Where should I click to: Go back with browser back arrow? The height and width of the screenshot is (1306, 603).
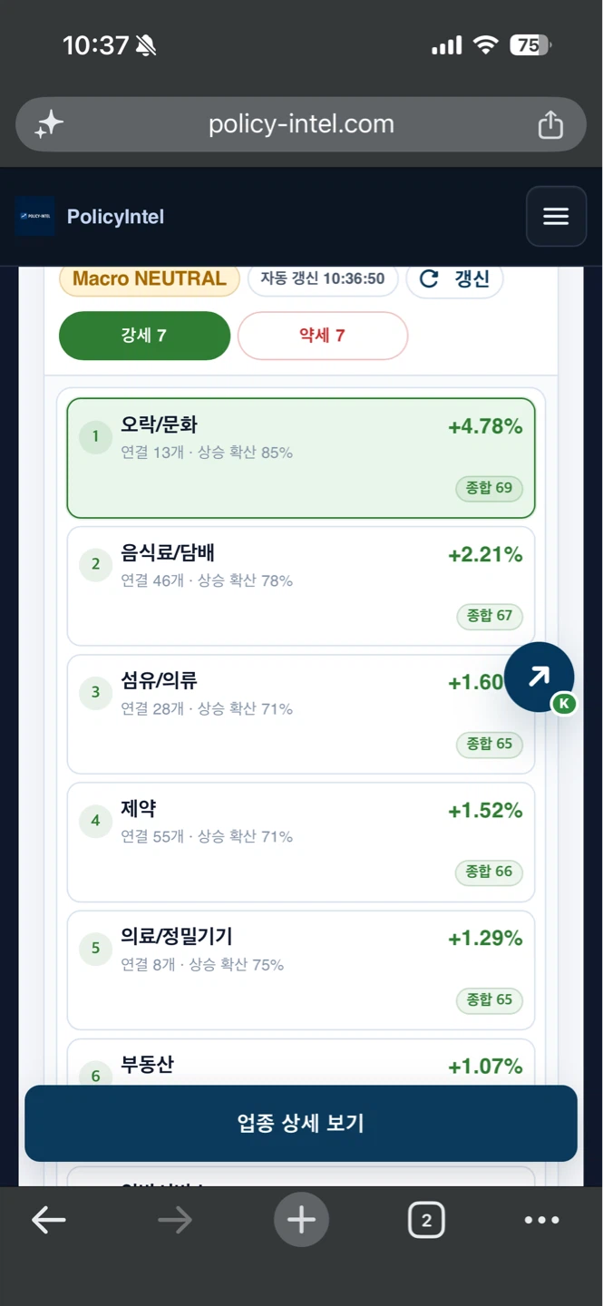point(49,1221)
